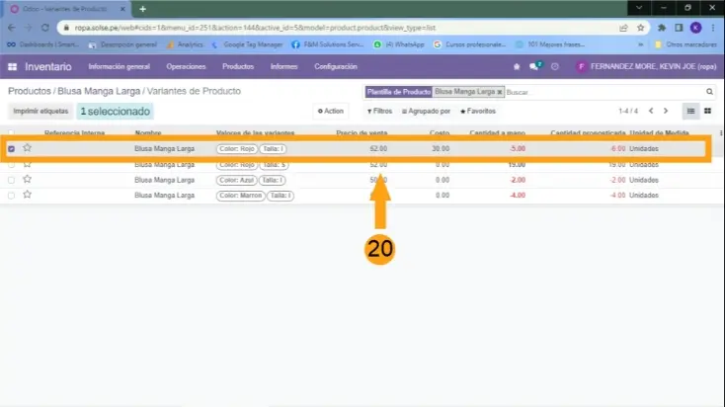Open the Configuración menu
725x407 pixels.
(x=335, y=66)
